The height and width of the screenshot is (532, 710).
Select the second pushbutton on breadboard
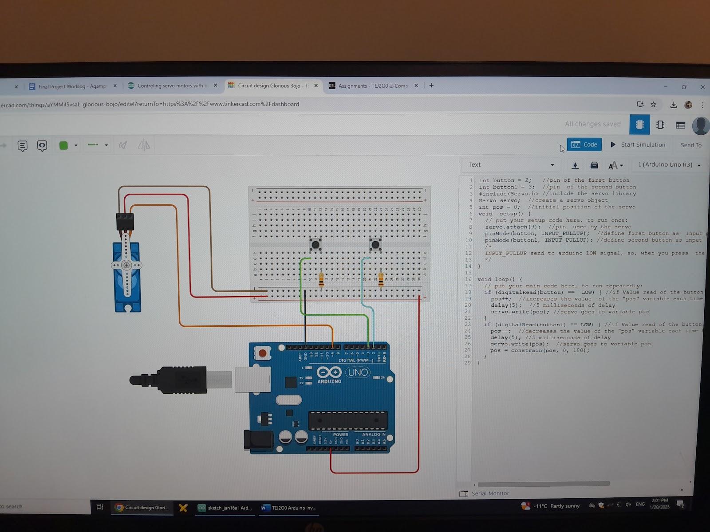375,244
